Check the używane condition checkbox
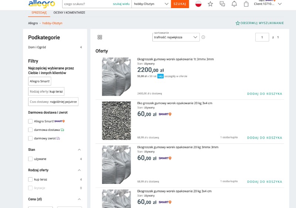The width and height of the screenshot is (296, 208). coord(30,159)
